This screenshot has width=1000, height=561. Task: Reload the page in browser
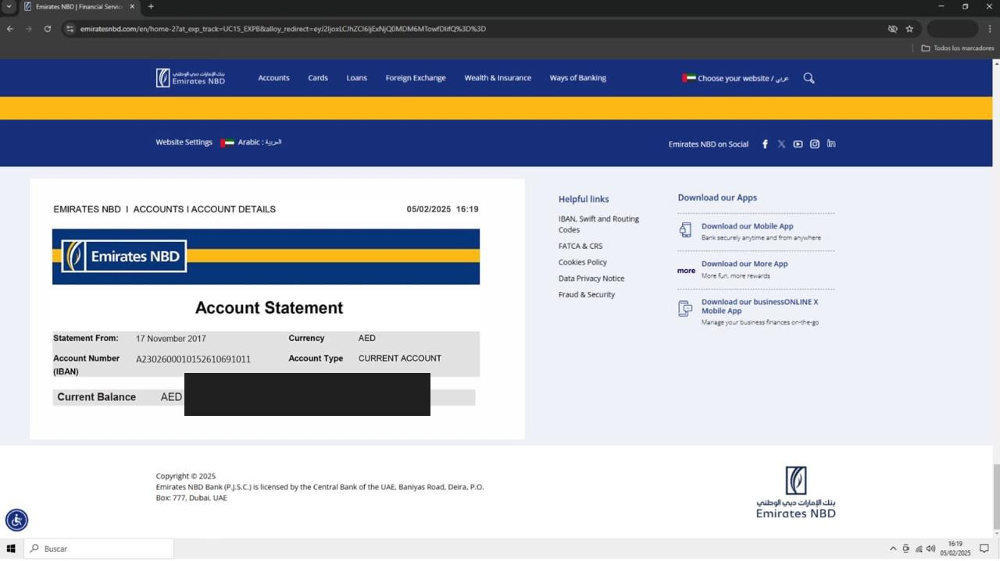48,29
